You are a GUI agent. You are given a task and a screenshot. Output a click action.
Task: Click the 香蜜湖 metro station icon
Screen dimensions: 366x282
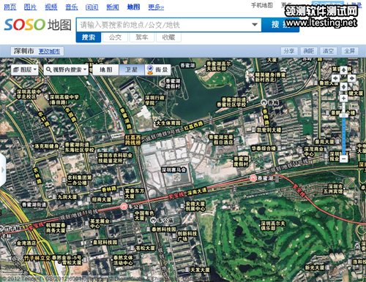pos(254,178)
